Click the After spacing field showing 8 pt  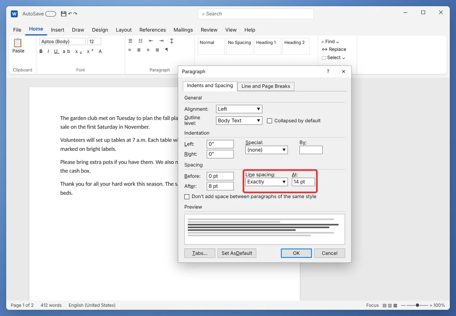click(x=220, y=186)
